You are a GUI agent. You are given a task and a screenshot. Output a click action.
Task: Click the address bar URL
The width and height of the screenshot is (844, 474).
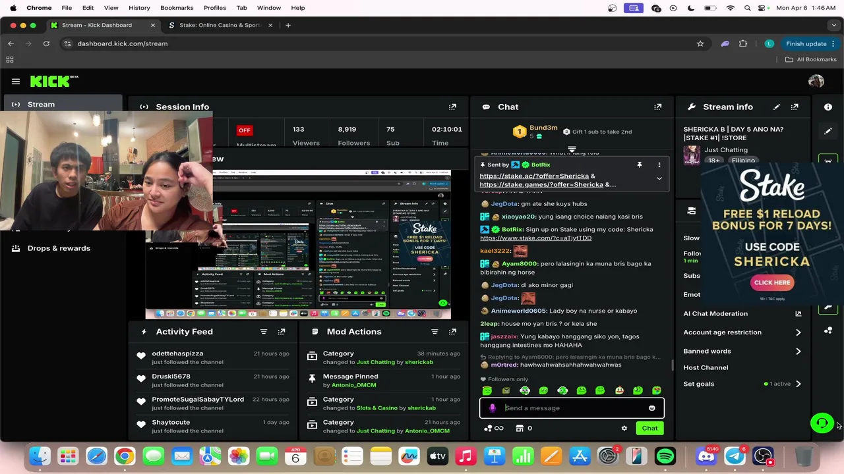(x=122, y=43)
